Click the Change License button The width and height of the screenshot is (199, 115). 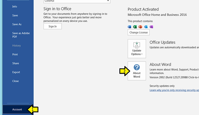(x=138, y=32)
